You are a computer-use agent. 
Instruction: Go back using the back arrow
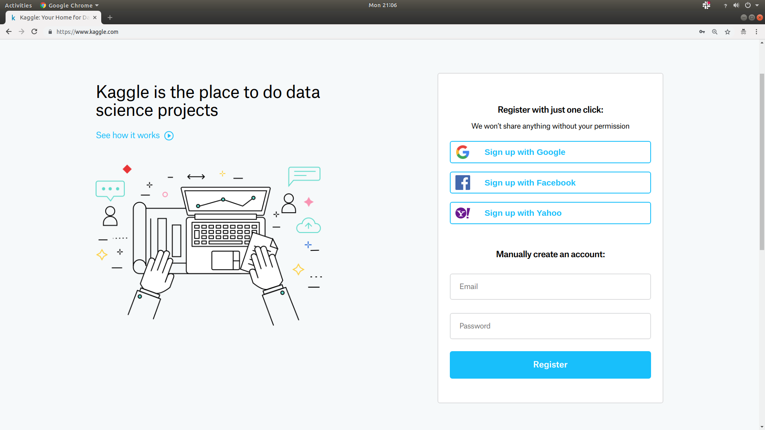click(x=9, y=32)
